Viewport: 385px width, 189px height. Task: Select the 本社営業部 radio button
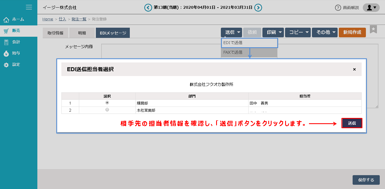tap(107, 110)
